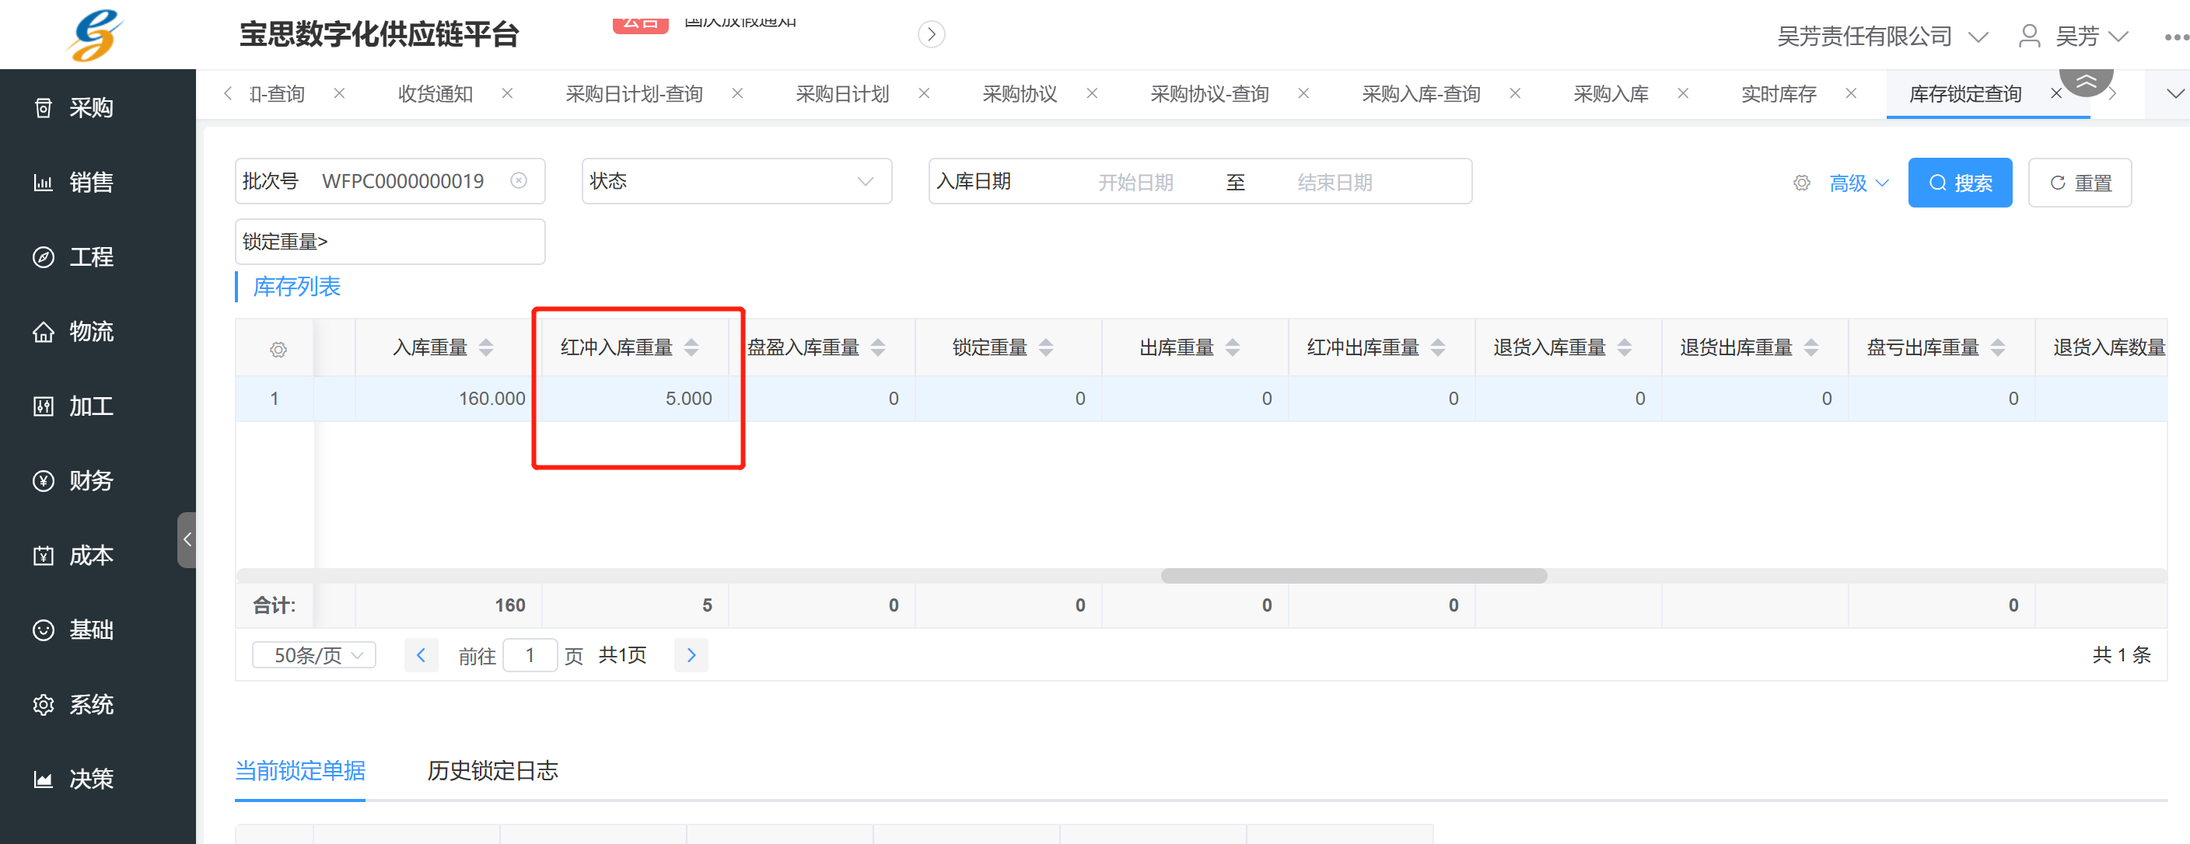Open search settings gear beside 高级
The width and height of the screenshot is (2190, 844).
(x=1801, y=183)
